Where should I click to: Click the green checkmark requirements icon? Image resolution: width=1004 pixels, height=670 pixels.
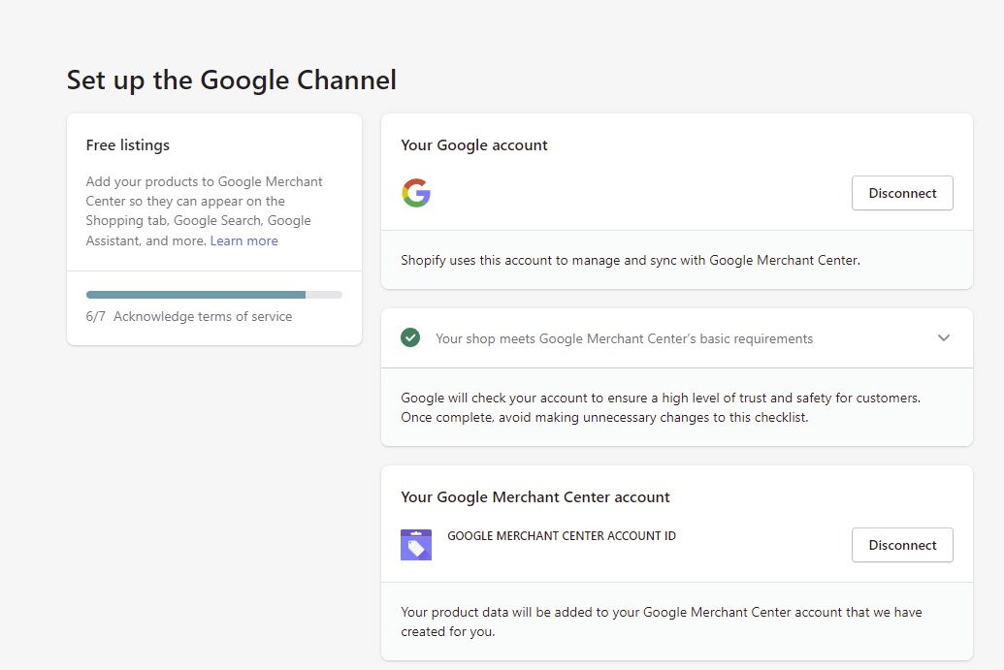(410, 337)
